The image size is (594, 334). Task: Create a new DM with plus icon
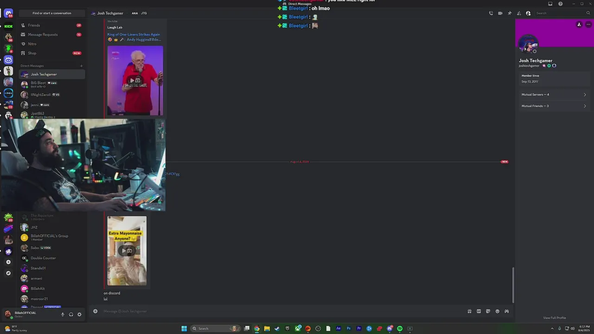[x=81, y=66]
